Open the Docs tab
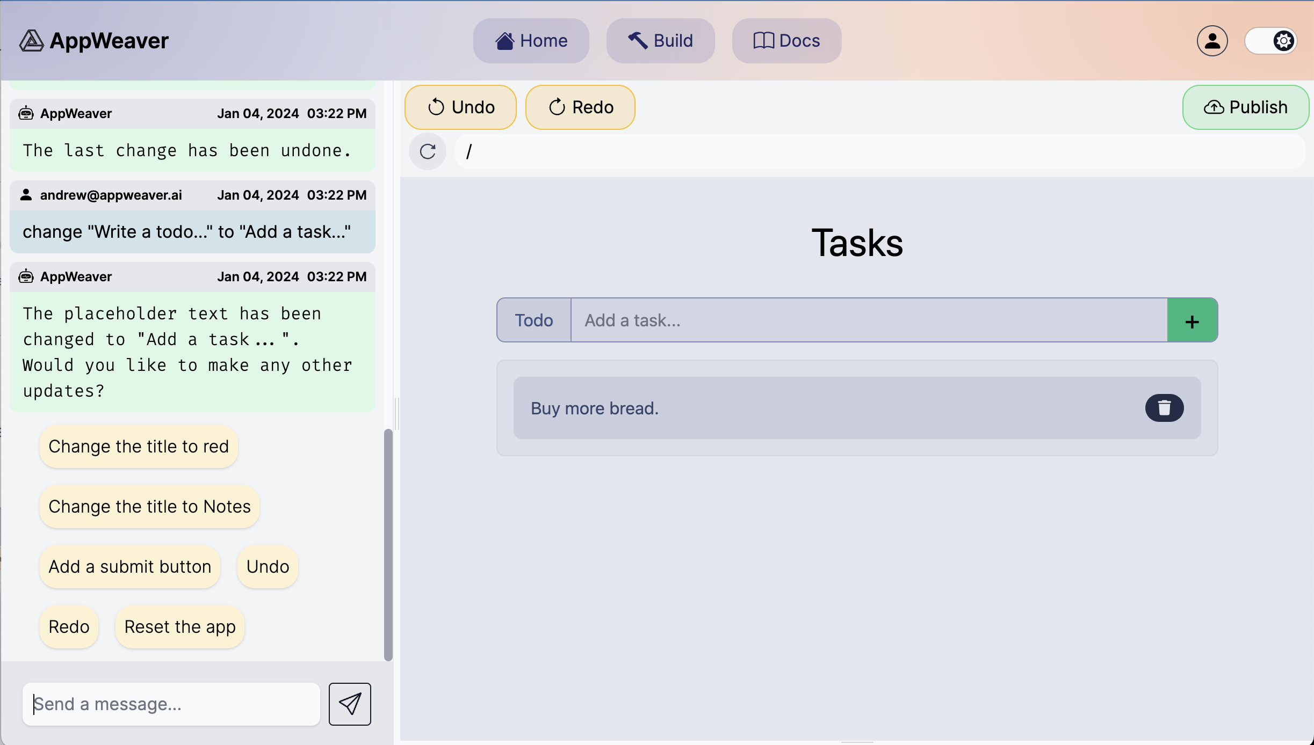The height and width of the screenshot is (745, 1314). coord(786,41)
